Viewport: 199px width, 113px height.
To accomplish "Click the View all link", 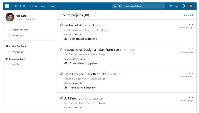I will click(x=188, y=15).
